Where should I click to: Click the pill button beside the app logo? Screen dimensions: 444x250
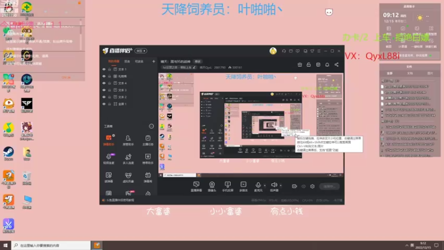(141, 51)
